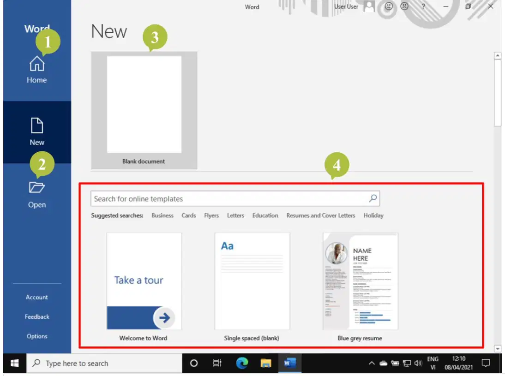Create a Blank document

tap(144, 110)
